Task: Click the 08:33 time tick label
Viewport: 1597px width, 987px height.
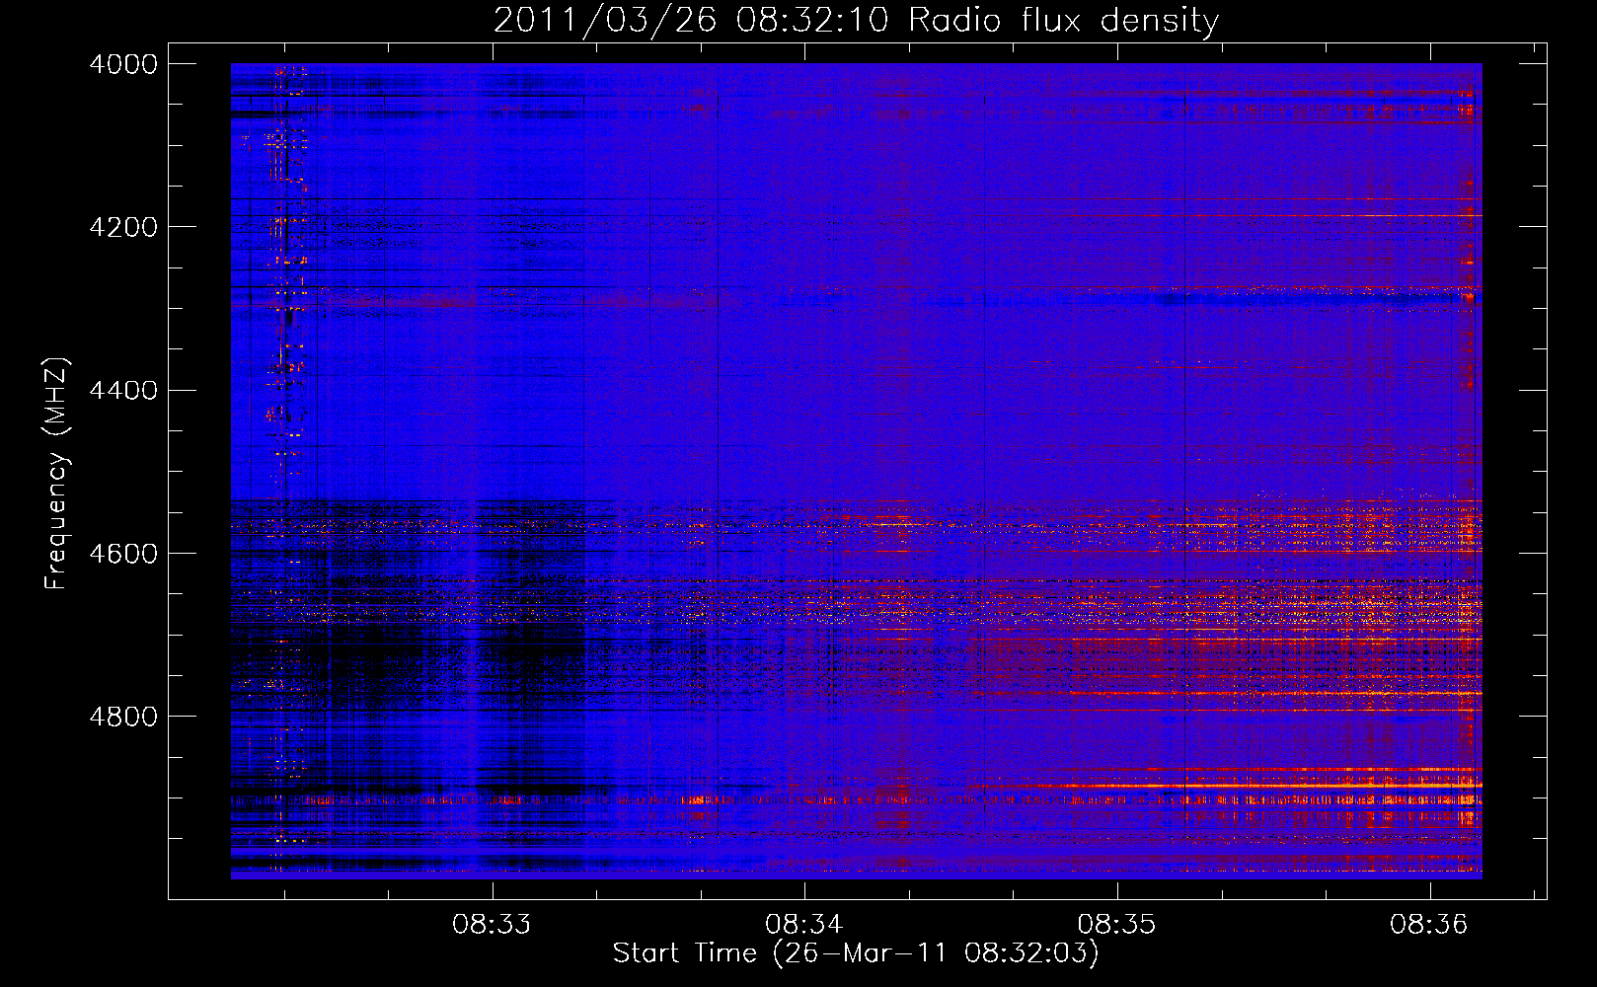Action: (492, 925)
